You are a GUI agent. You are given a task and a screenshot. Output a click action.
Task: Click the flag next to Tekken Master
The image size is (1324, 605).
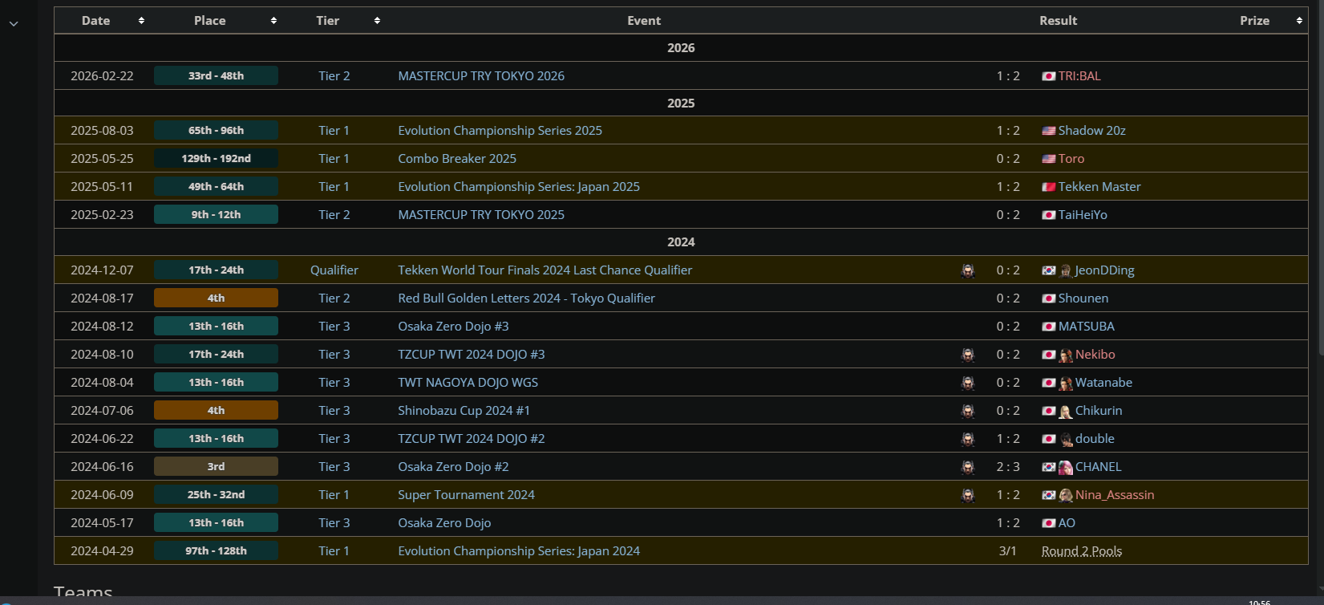point(1048,187)
